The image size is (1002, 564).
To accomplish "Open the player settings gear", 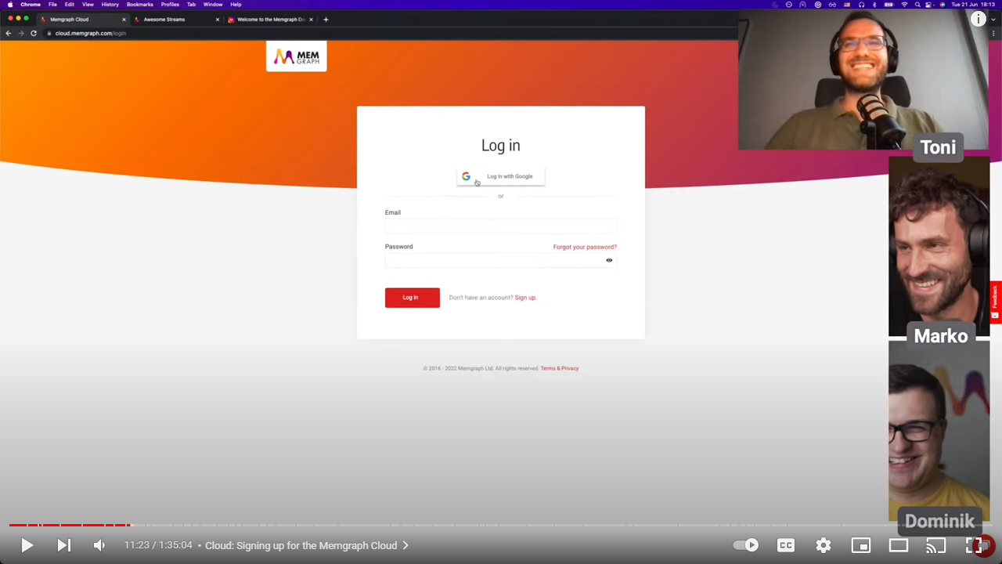I will point(824,545).
